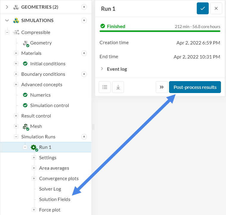226x215 pixels.
Task: Create new run with Simulation Runs plus icon
Action: click(x=84, y=137)
